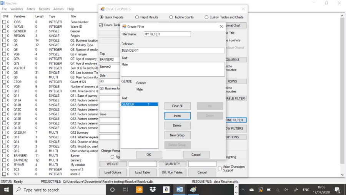Image resolution: width=346 pixels, height=195 pixels.
Task: Open the Reports menu
Action: pyautogui.click(x=44, y=9)
